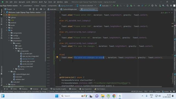
Task: Click Collapse All icon in Project panel
Action: click(x=37, y=9)
